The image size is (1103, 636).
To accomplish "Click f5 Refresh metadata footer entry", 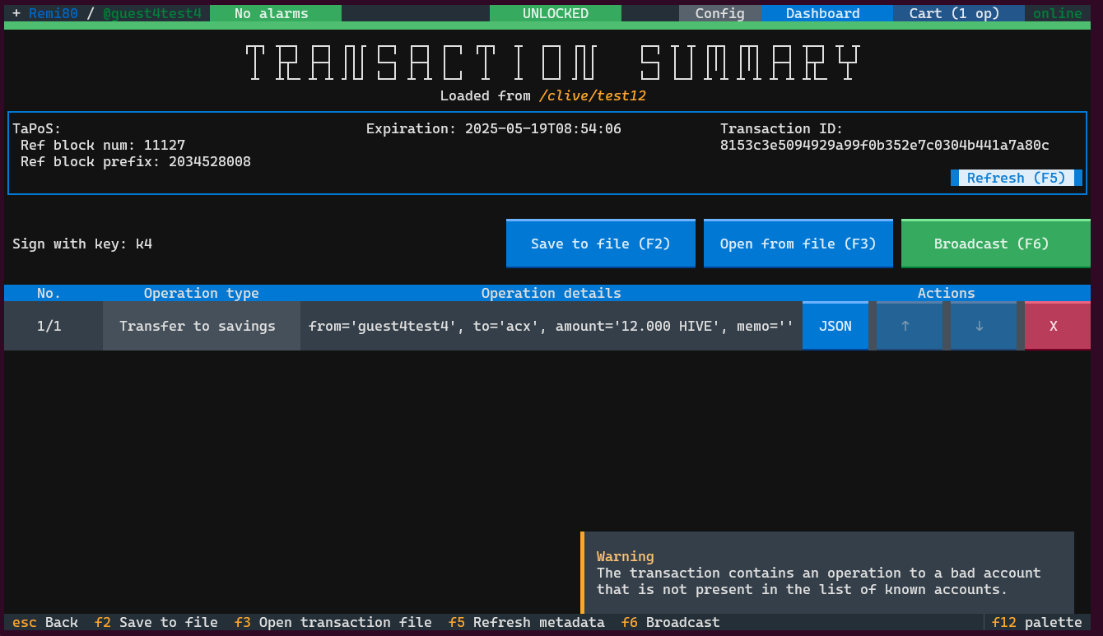I will coord(527,622).
